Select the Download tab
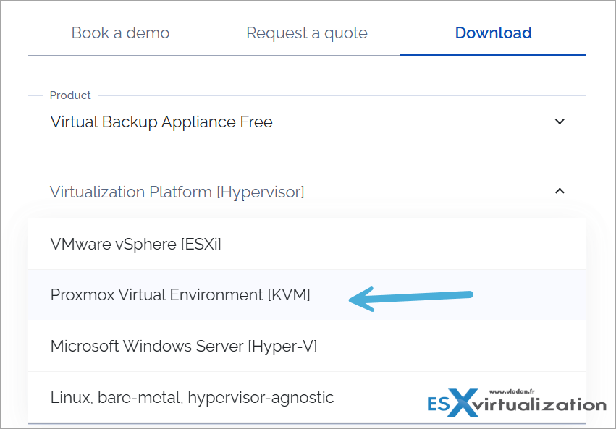Screen dimensions: 616x429 point(493,33)
